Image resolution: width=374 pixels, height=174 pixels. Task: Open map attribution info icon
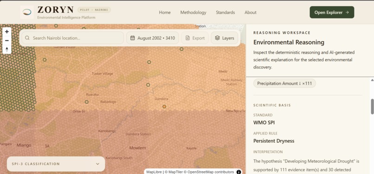[x=239, y=172]
